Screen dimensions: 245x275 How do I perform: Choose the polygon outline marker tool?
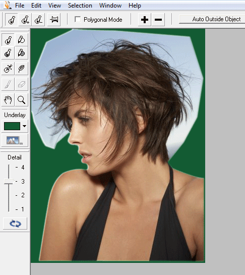tap(21, 40)
